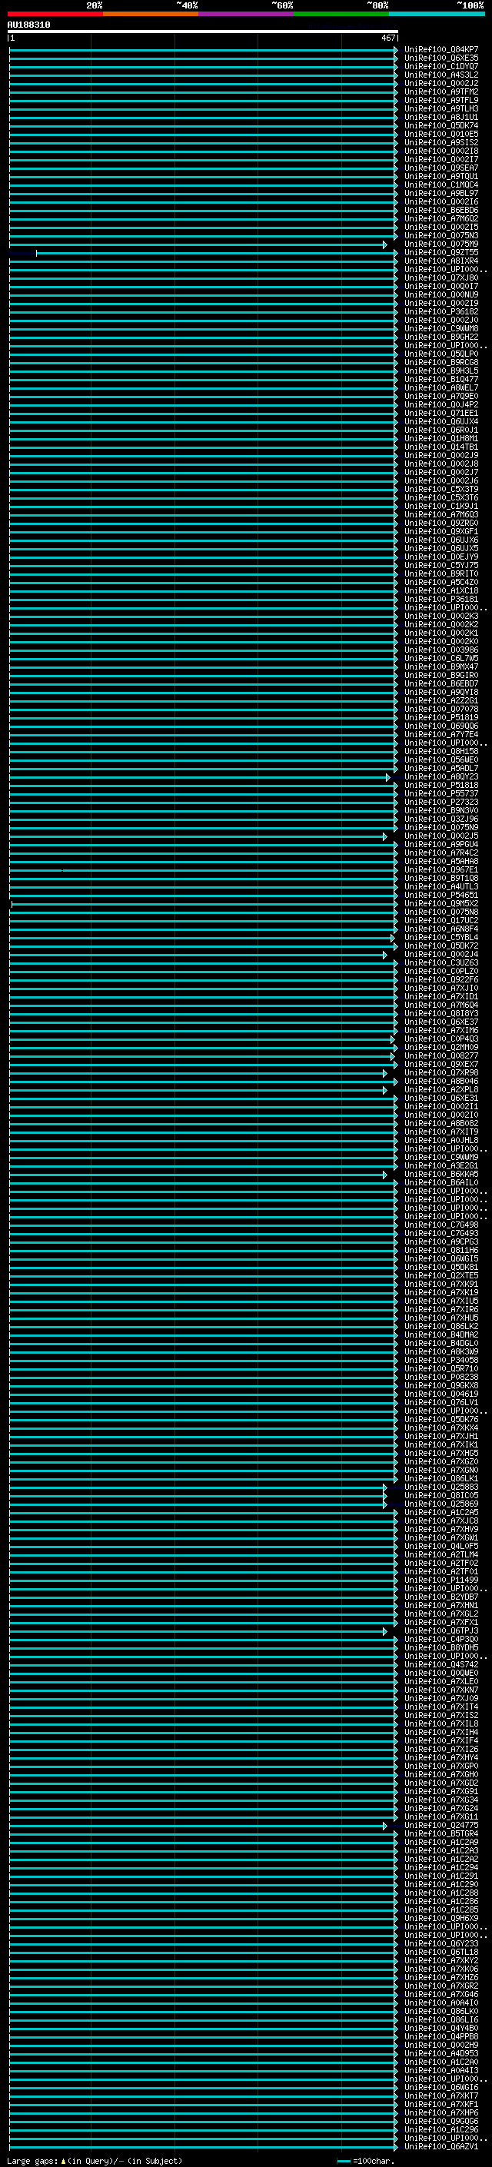Image resolution: width=492 pixels, height=2167 pixels.
Task: Open hit UniRef100_B9N3V0
Action: pos(440,810)
